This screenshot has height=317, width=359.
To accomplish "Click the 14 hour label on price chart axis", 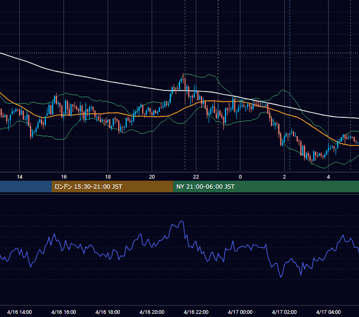I will pyautogui.click(x=20, y=177).
